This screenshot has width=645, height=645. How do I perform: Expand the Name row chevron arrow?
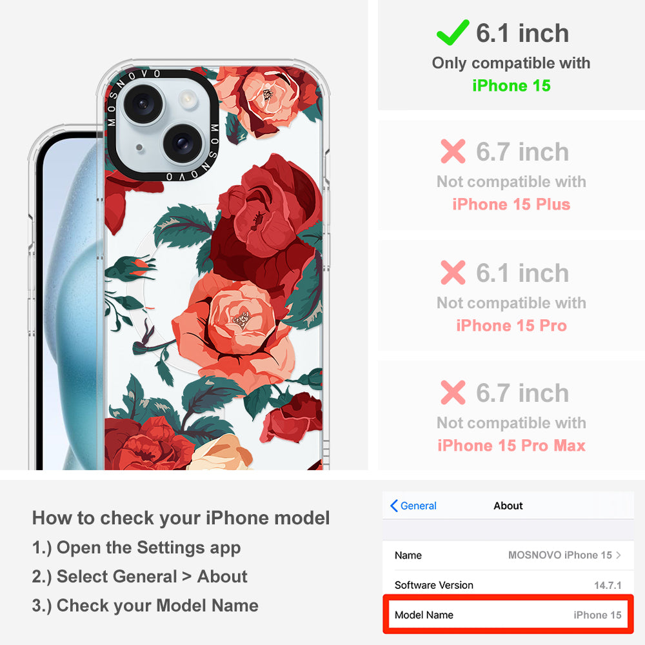click(x=619, y=555)
